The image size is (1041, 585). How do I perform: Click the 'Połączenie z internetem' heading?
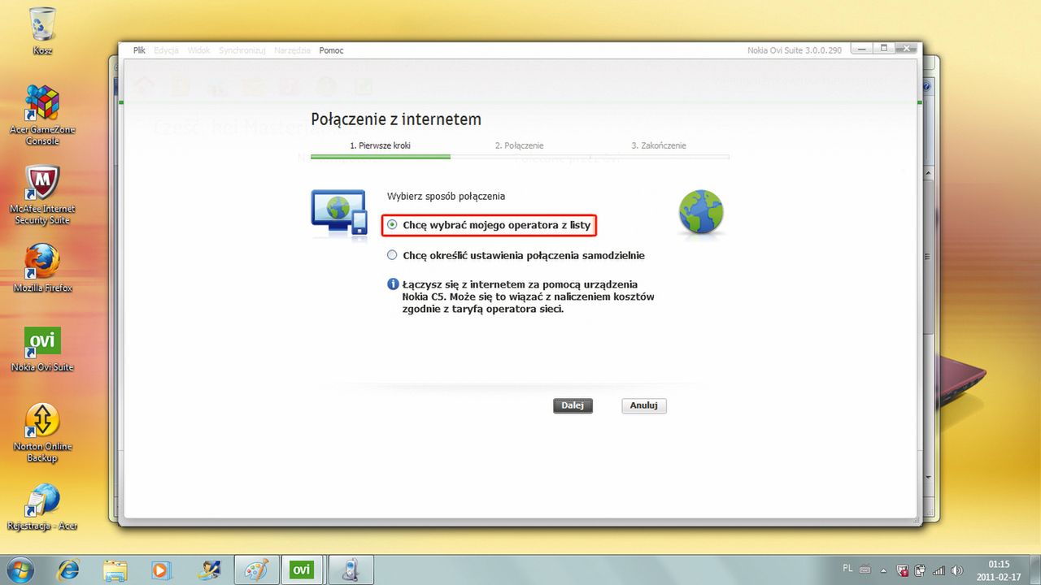coord(396,119)
